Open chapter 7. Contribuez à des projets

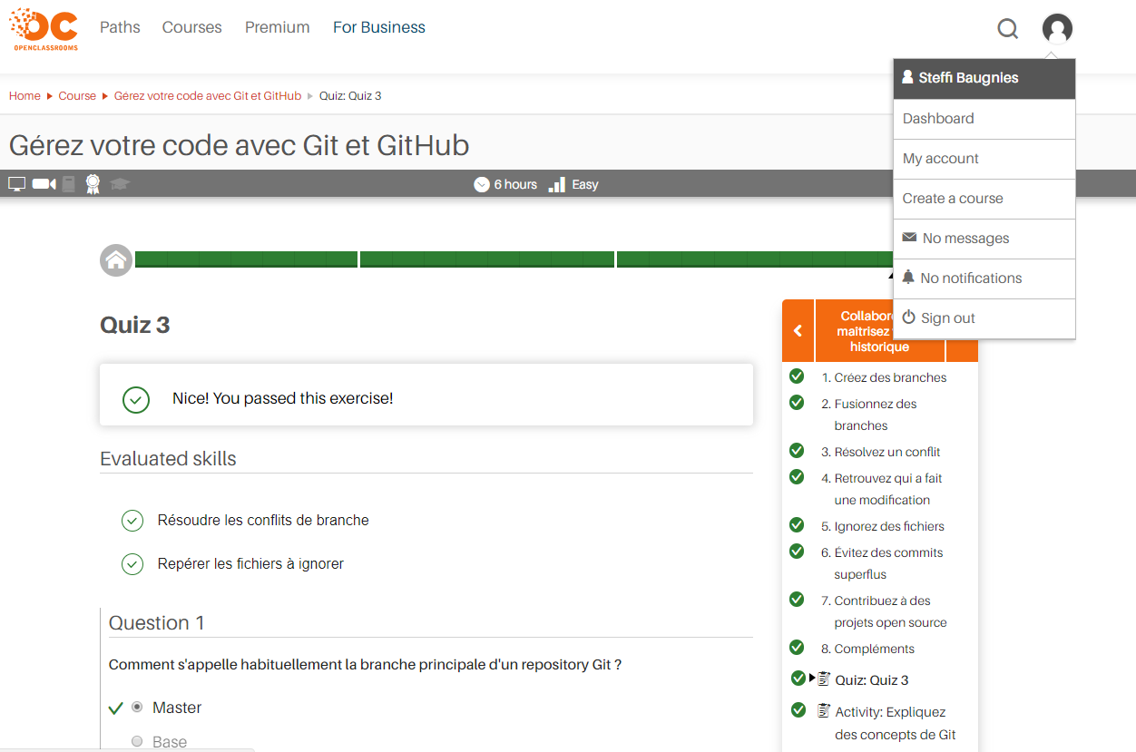(884, 611)
